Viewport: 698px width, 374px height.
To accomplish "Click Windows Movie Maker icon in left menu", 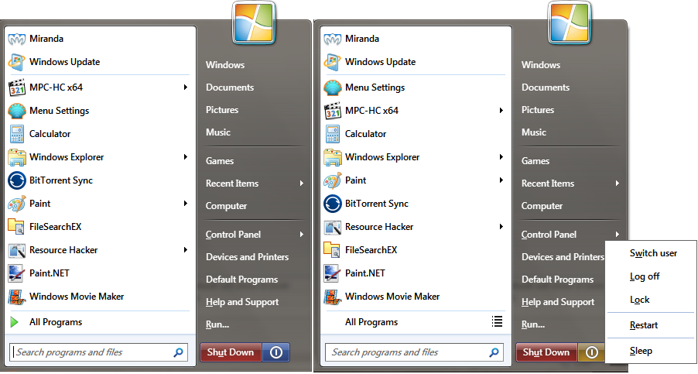I will pyautogui.click(x=17, y=297).
